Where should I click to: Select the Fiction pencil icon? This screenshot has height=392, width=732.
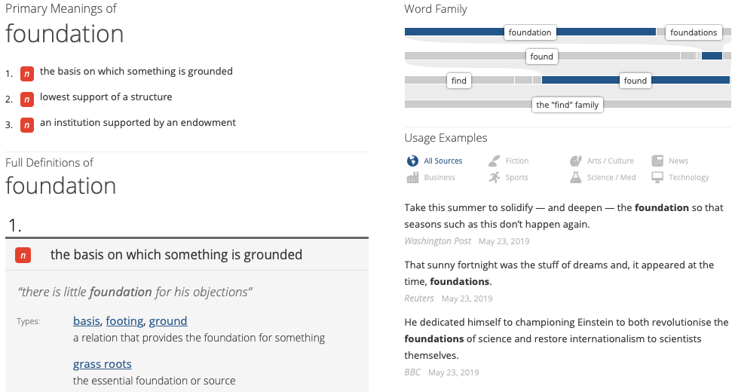click(494, 161)
